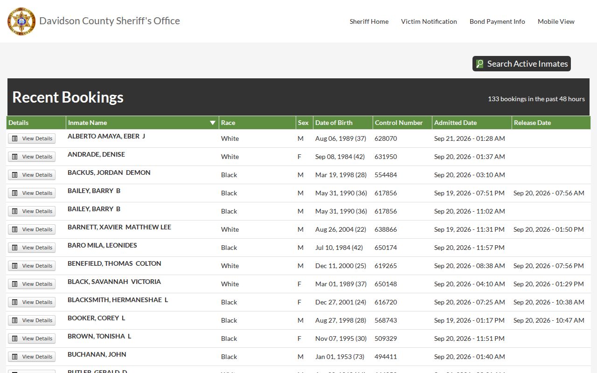View Details for BACKUS, JORDAN DEMON
The width and height of the screenshot is (597, 373).
tap(32, 175)
